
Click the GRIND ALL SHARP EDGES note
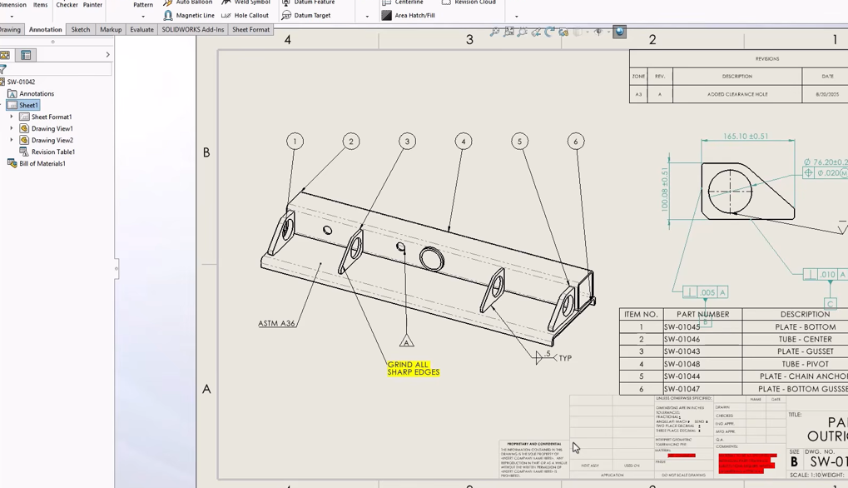[x=414, y=368]
